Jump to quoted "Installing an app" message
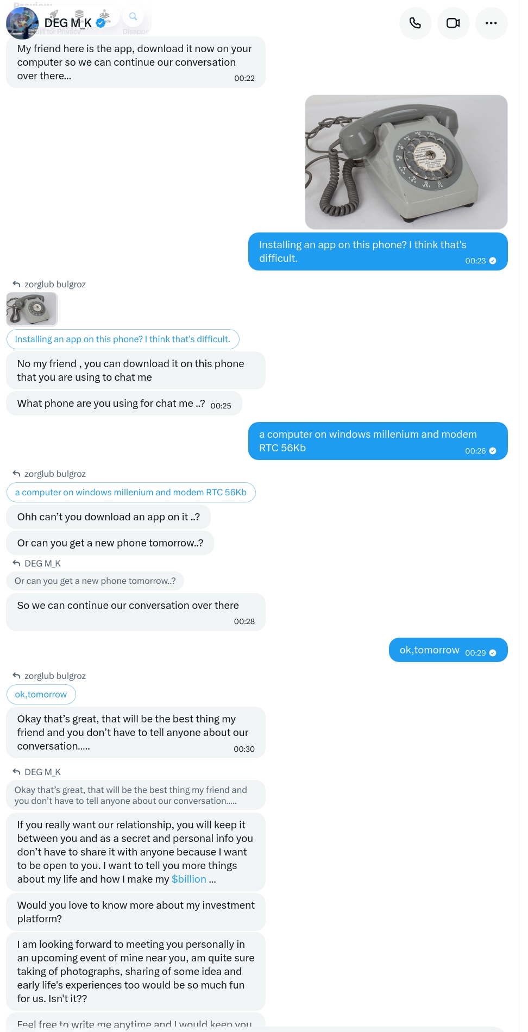 coord(122,339)
